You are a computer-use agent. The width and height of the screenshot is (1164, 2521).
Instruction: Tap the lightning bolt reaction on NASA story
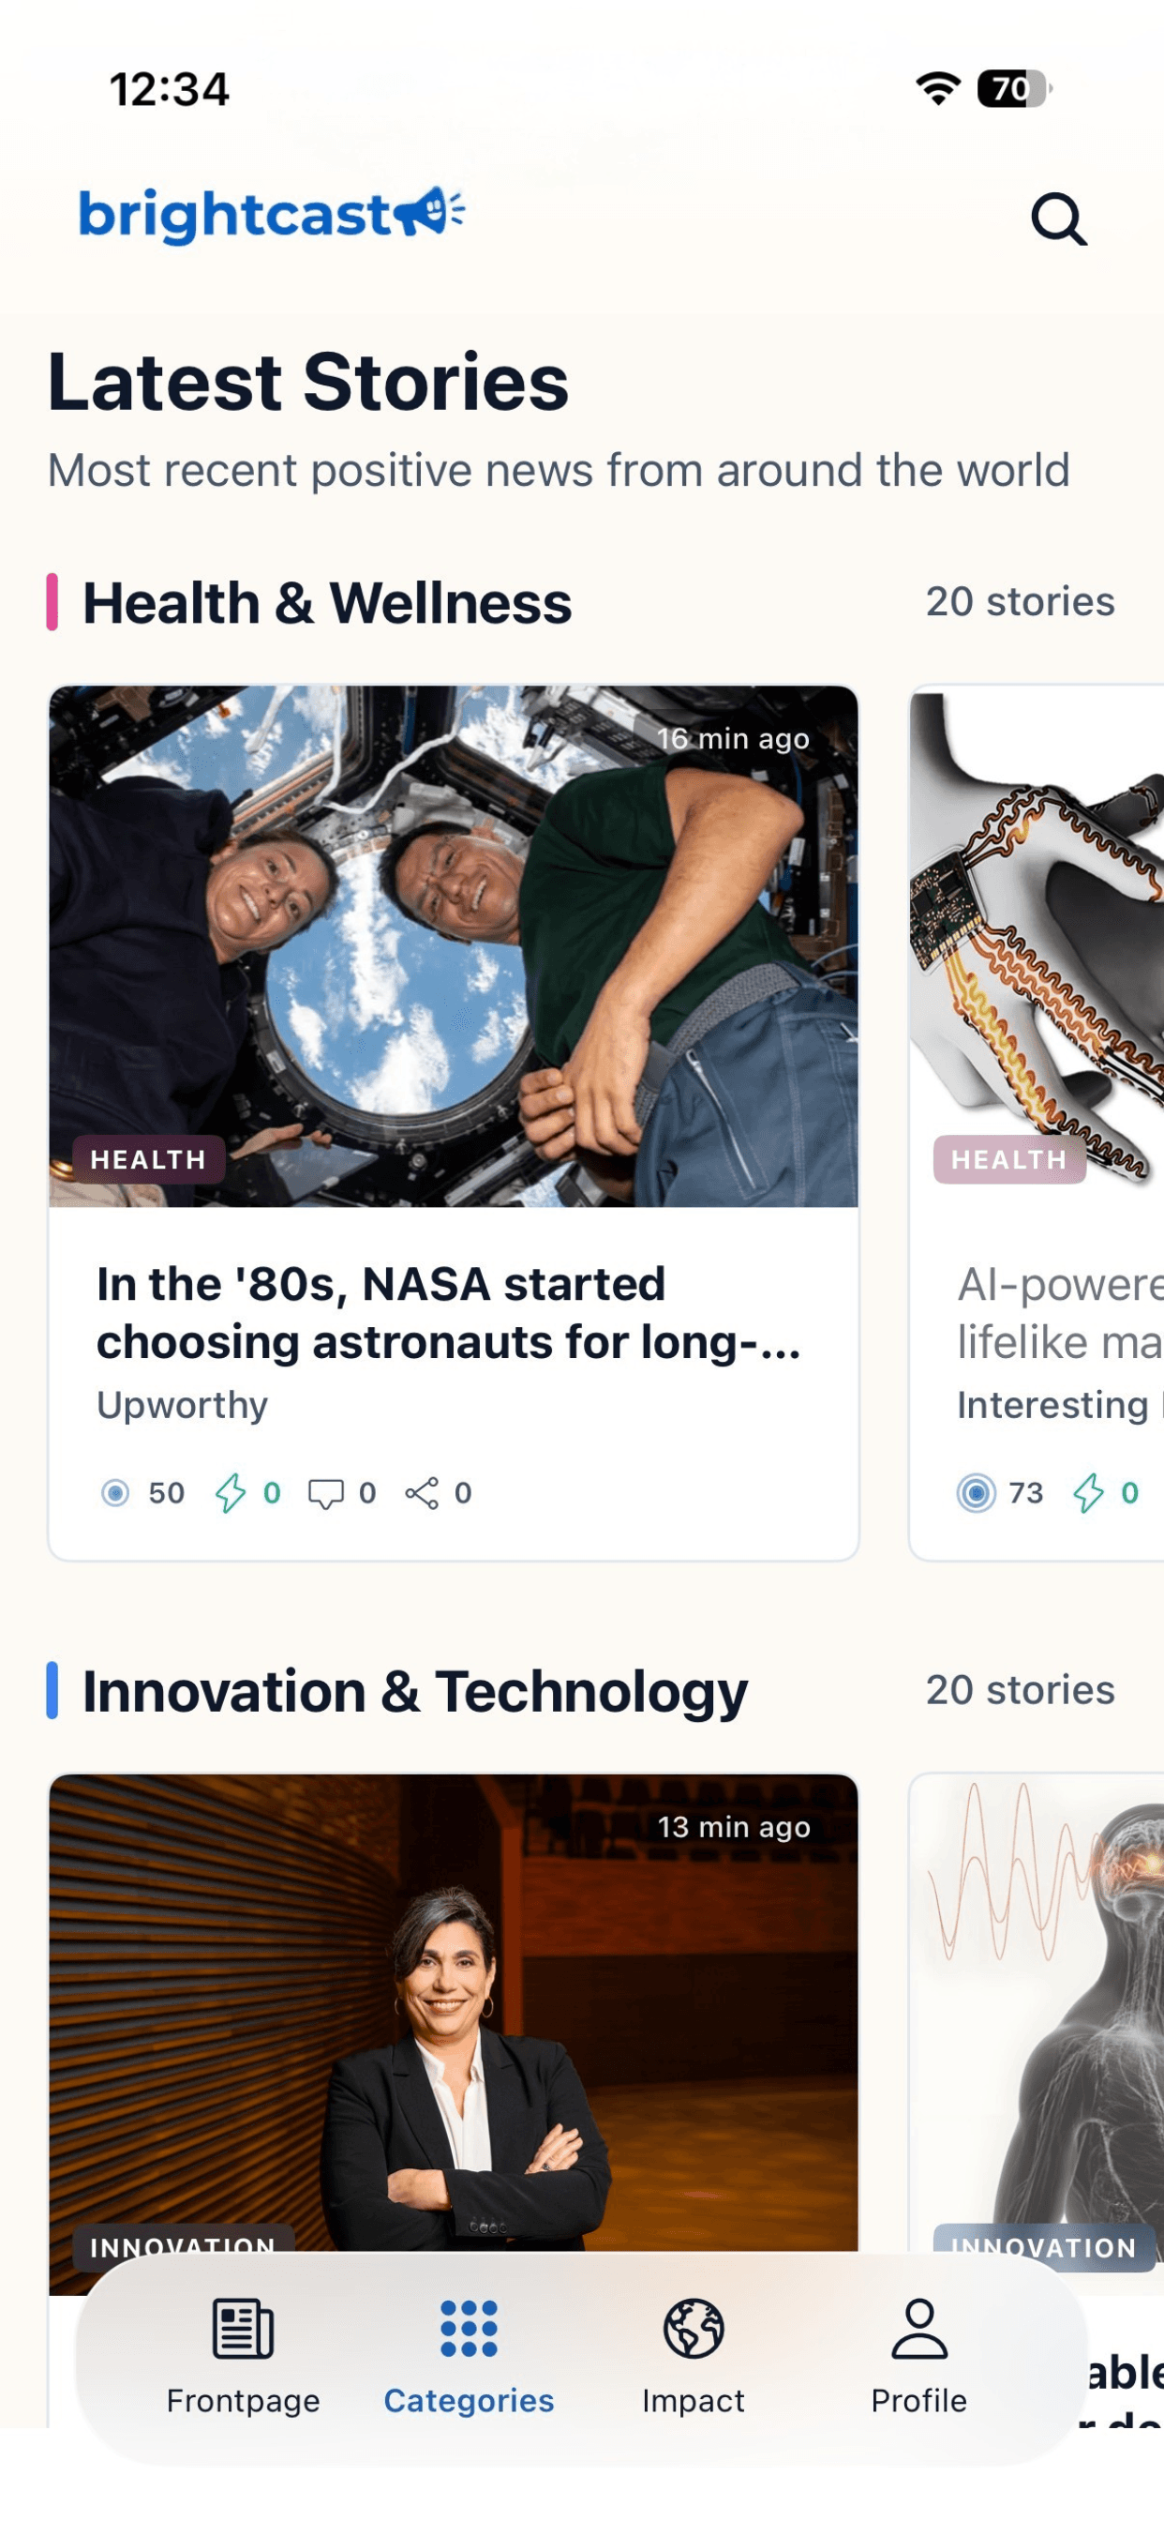coord(231,1493)
